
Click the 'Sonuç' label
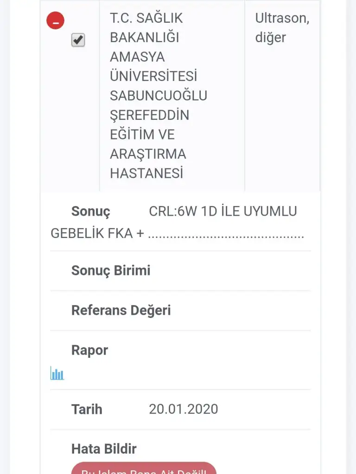[x=91, y=212]
